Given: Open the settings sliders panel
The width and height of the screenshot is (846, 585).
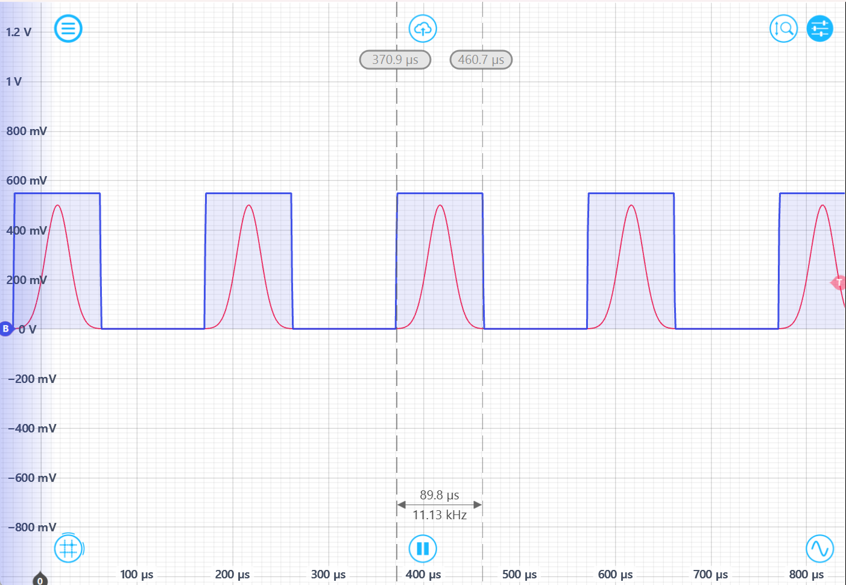Looking at the screenshot, I should pos(820,28).
